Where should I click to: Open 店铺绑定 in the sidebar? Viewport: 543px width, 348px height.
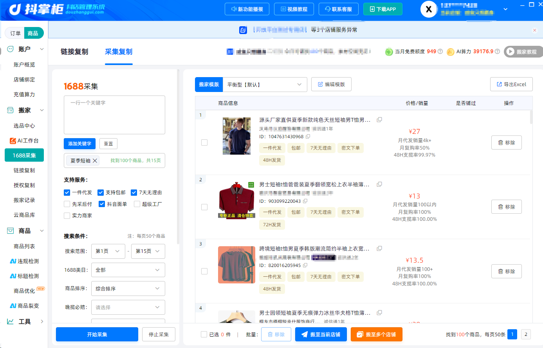coord(24,79)
